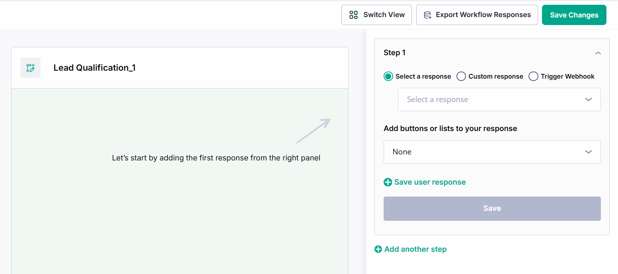This screenshot has width=618, height=274.
Task: Choose the Select a response radio option
Action: pyautogui.click(x=388, y=76)
